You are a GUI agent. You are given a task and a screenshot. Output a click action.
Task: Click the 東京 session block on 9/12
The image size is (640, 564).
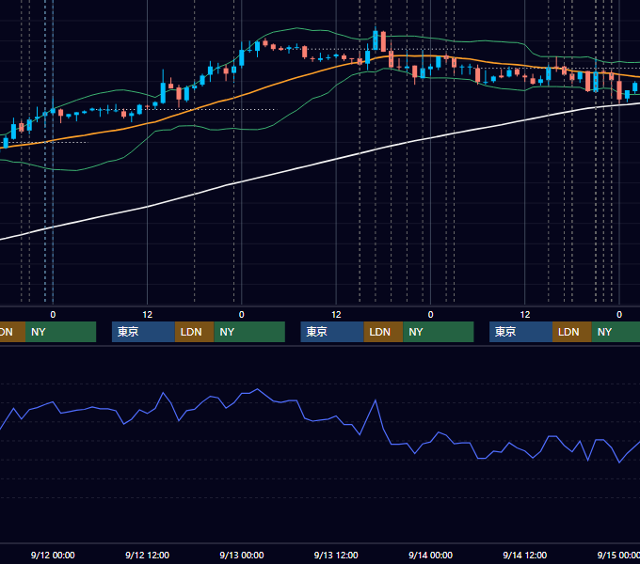(x=143, y=332)
